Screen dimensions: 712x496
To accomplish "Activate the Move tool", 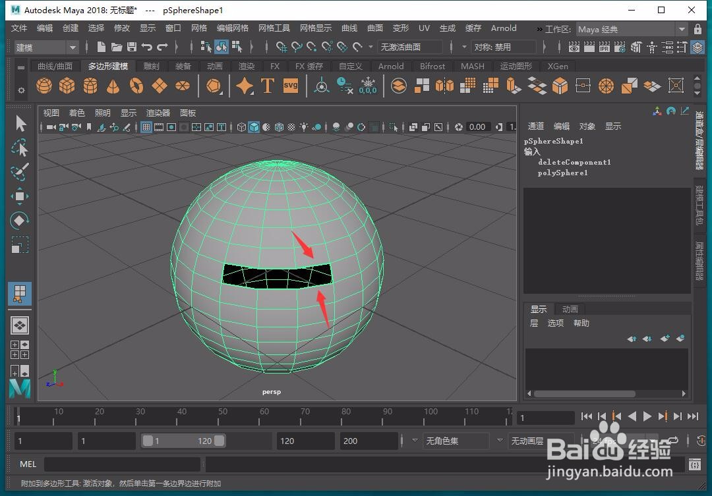I will [20, 196].
